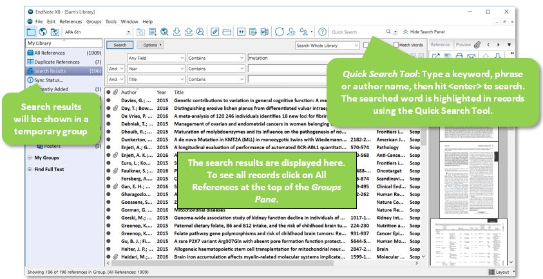
Task: Select Search Results group
Action: (x=64, y=71)
